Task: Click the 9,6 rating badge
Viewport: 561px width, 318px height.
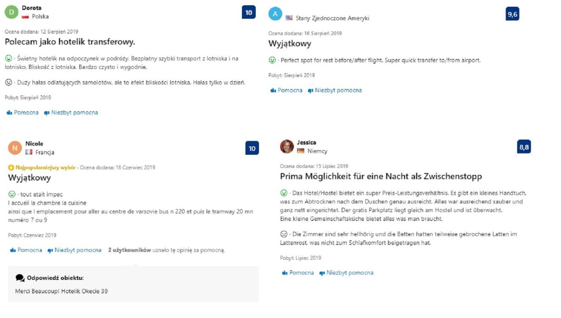Action: pos(513,14)
